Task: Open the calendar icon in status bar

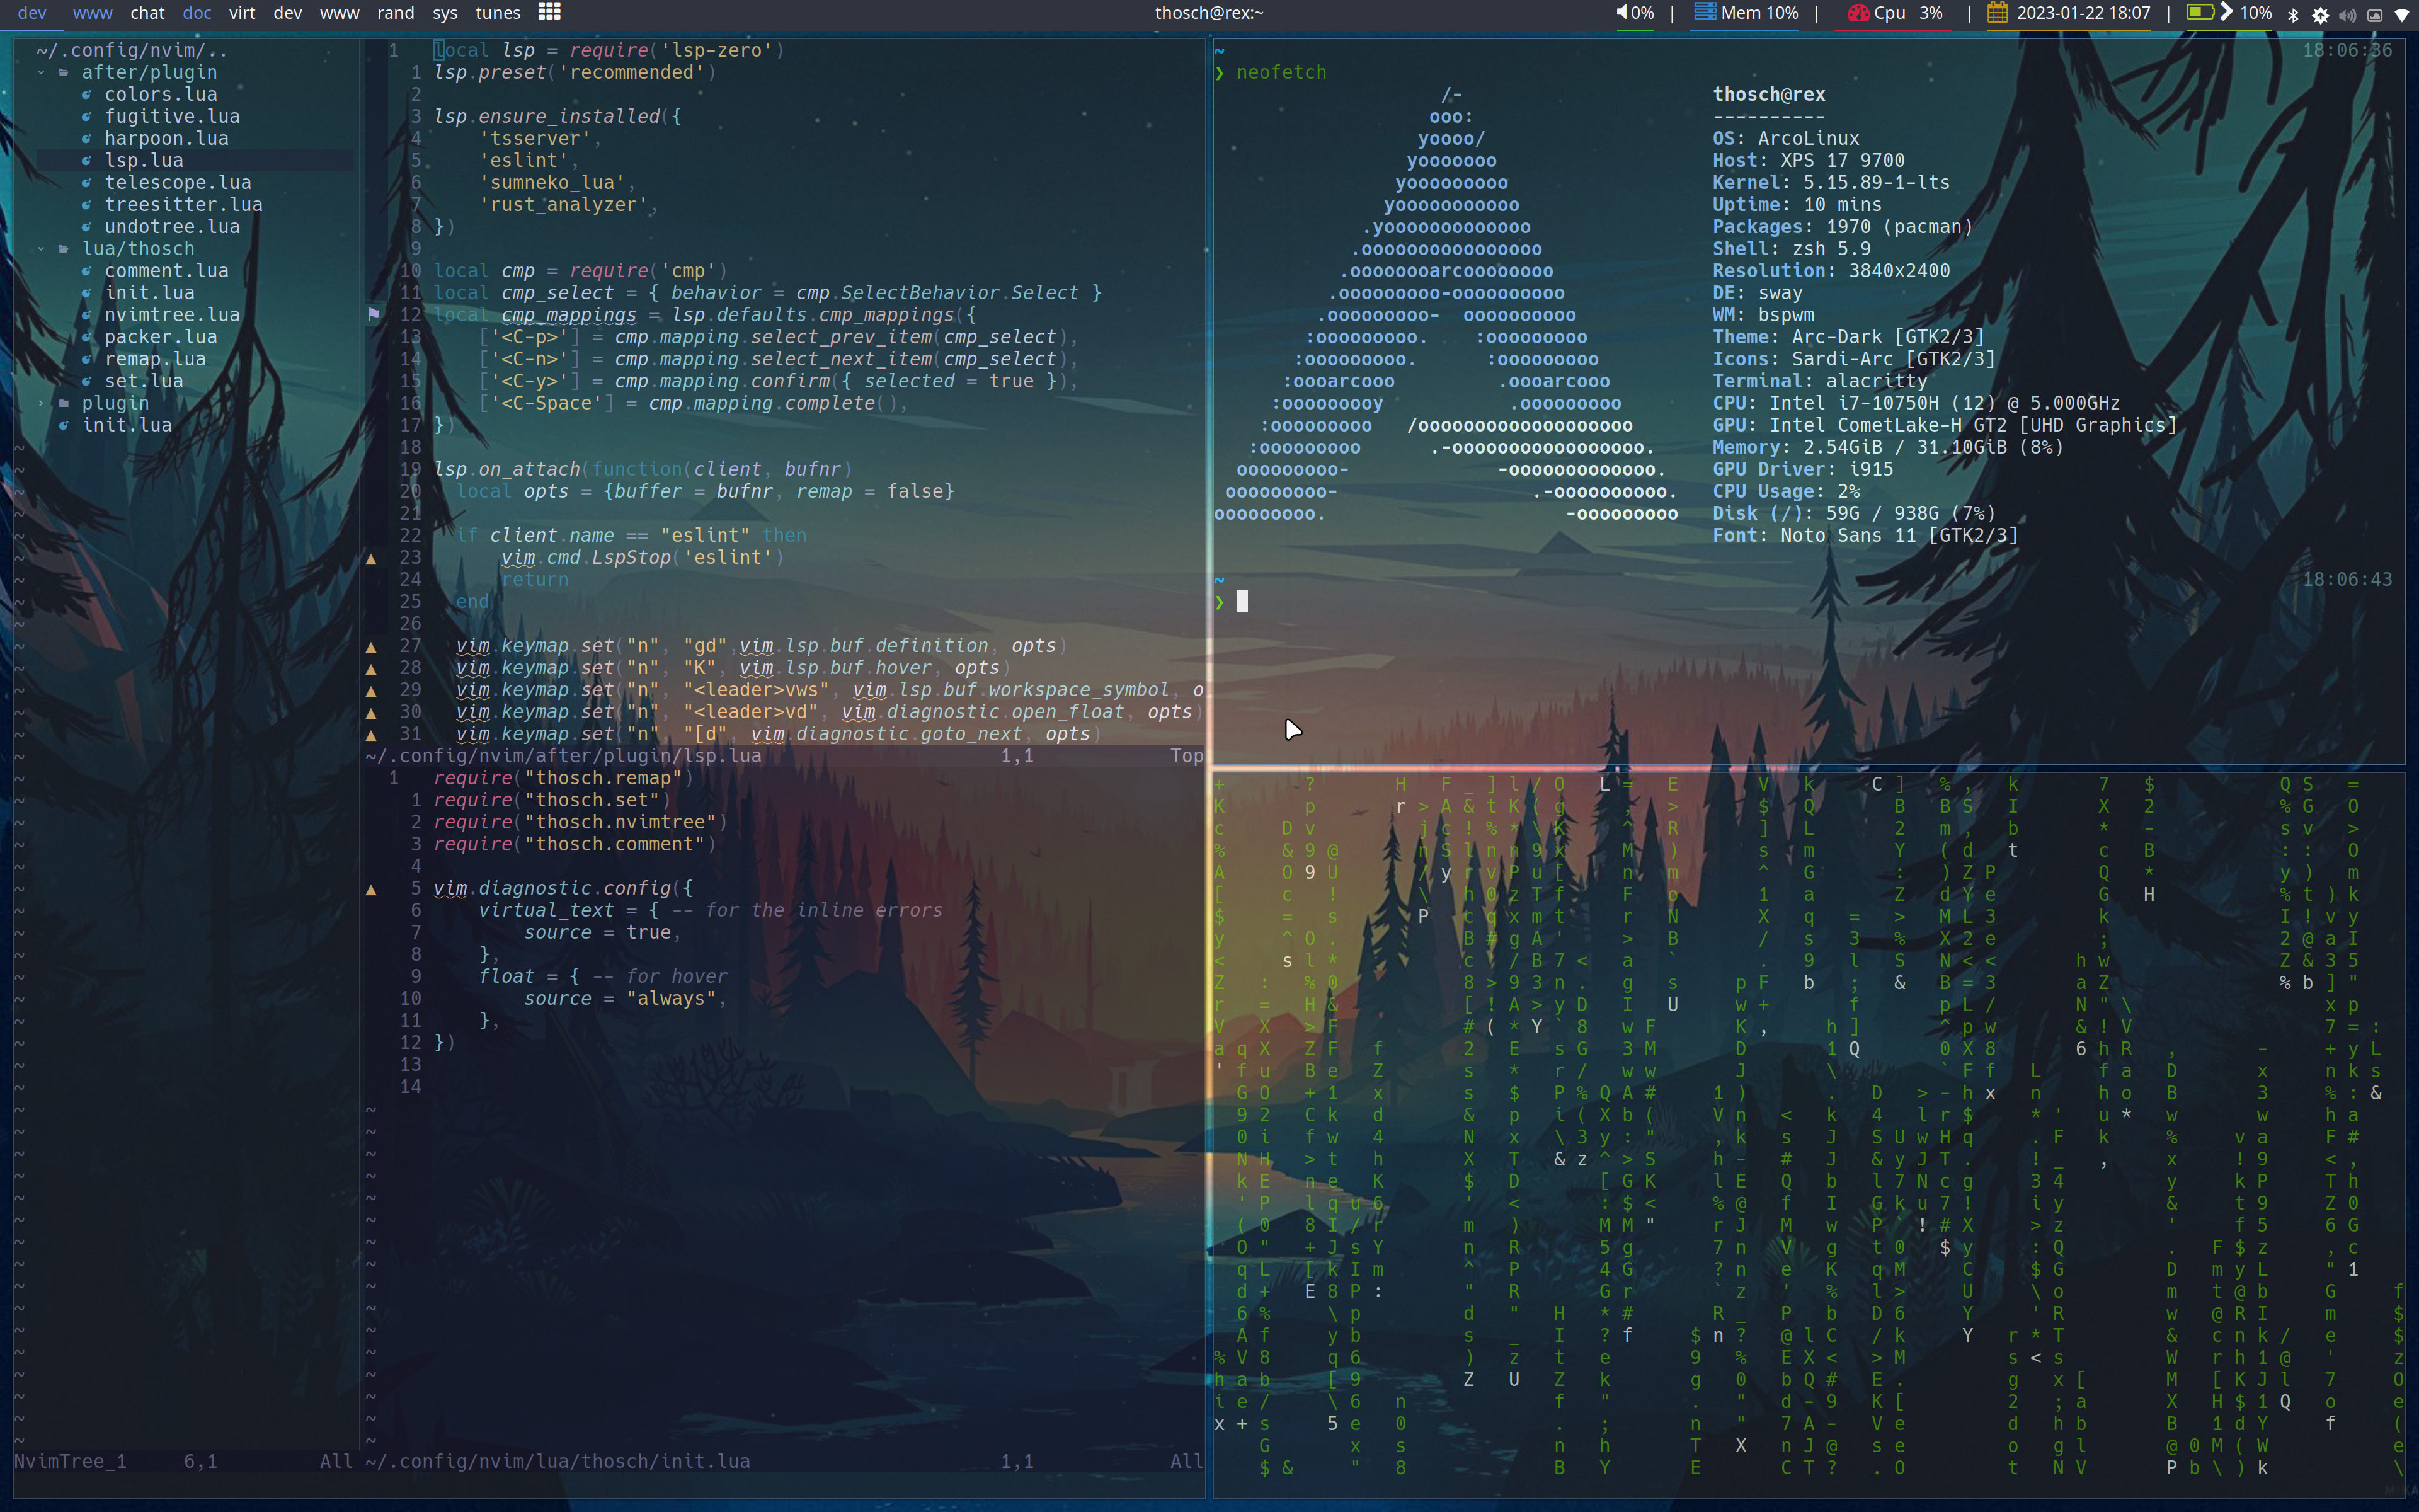Action: pyautogui.click(x=1997, y=13)
